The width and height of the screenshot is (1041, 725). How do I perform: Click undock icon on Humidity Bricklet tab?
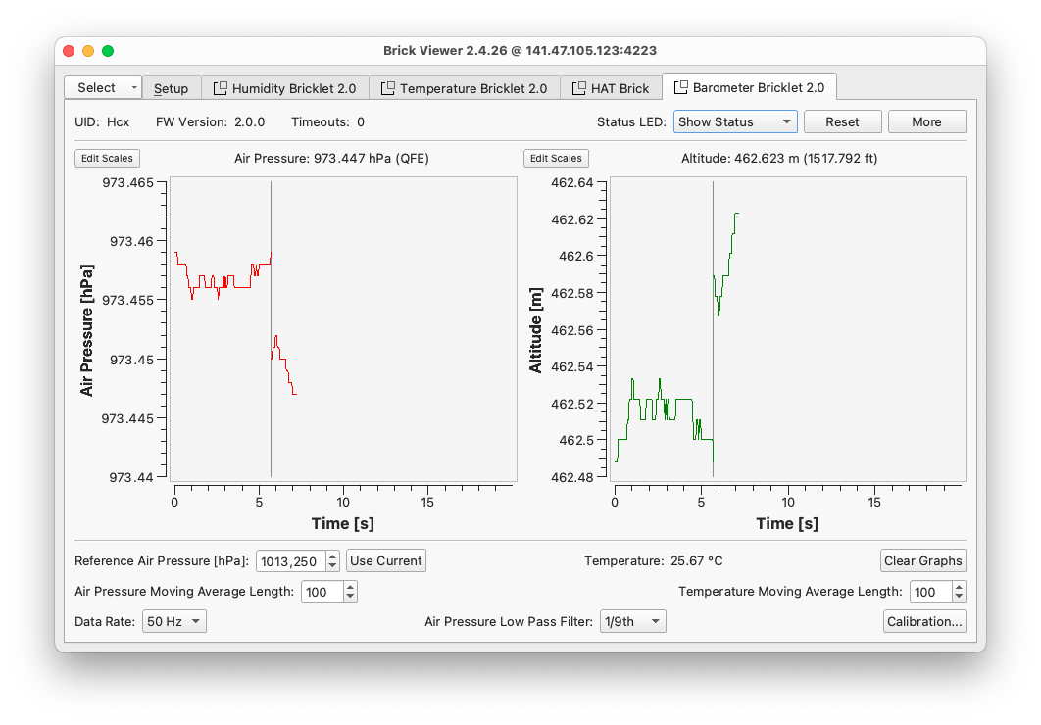click(221, 88)
